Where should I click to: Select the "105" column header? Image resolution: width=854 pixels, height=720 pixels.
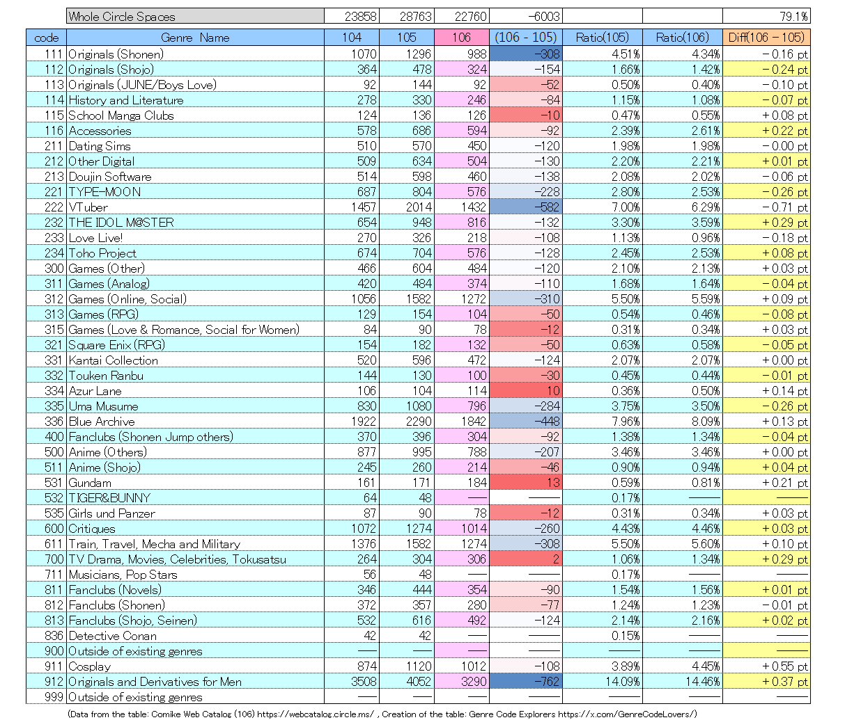(406, 38)
